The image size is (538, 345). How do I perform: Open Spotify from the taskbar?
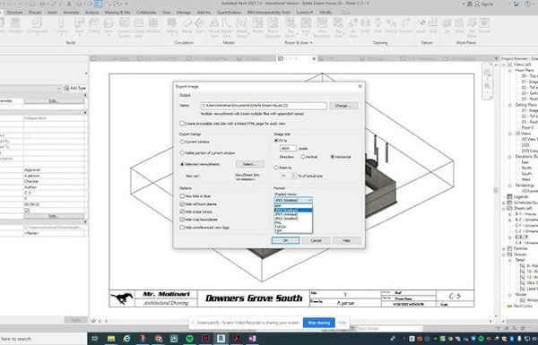[x=189, y=339]
